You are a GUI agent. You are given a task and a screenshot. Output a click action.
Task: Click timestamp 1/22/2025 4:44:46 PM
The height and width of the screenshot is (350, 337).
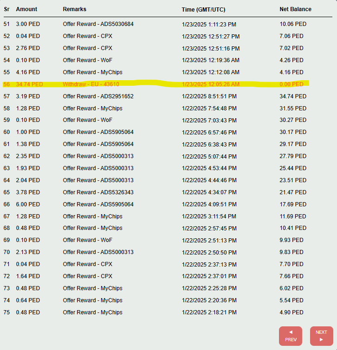[209, 180]
